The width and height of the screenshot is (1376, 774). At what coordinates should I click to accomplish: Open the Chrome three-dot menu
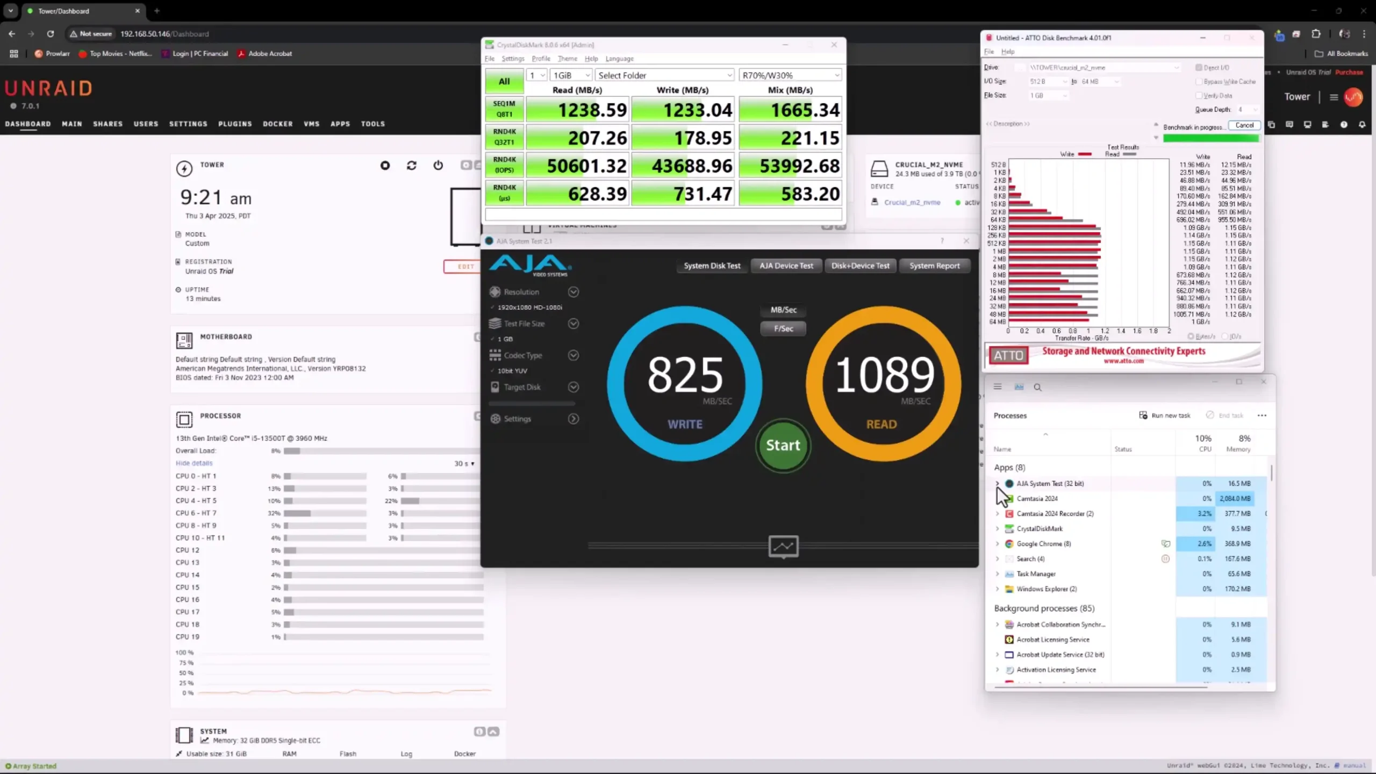(x=1364, y=34)
